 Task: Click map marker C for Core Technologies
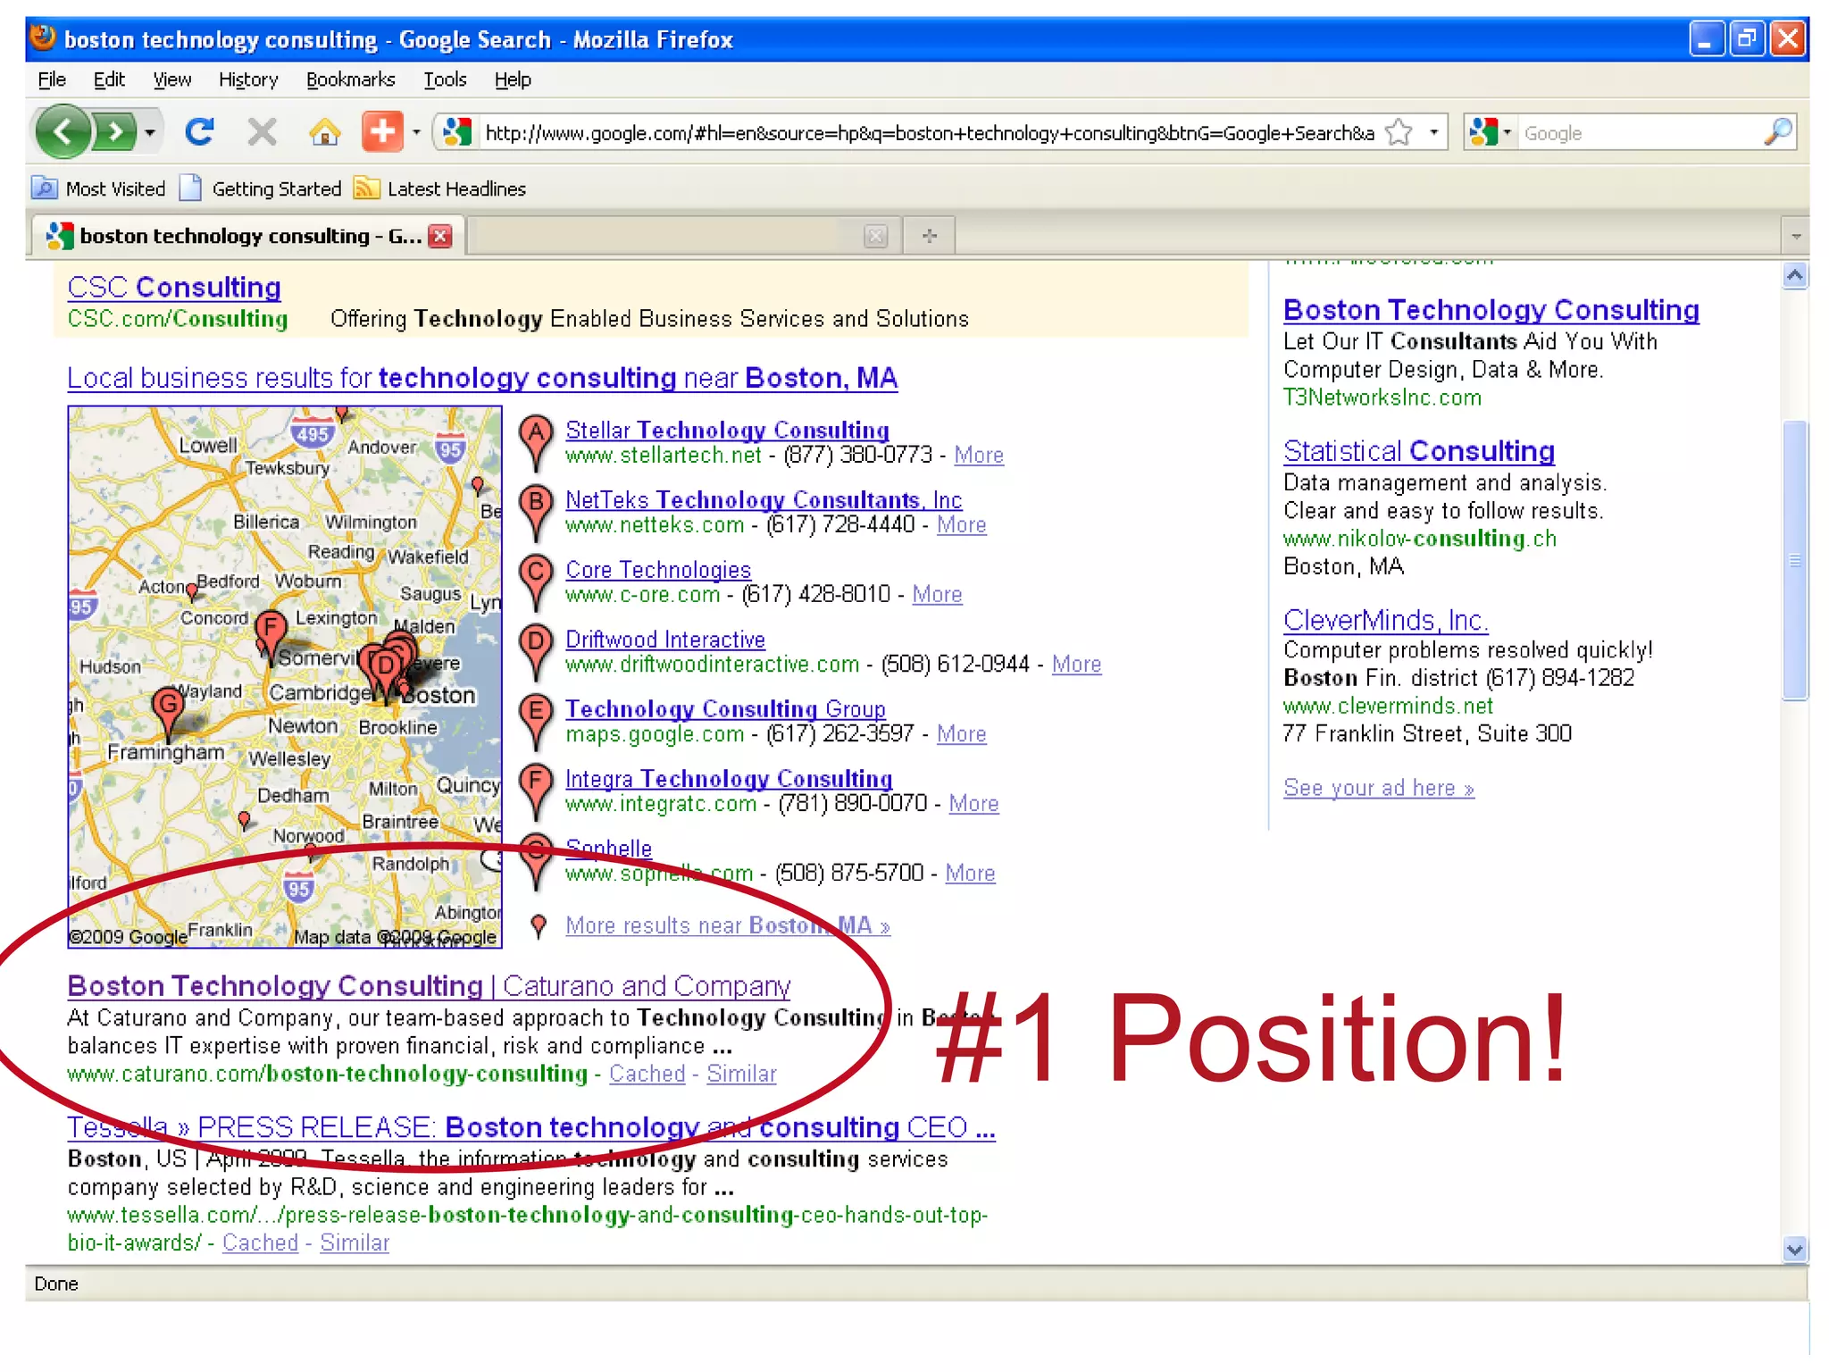pos(536,581)
